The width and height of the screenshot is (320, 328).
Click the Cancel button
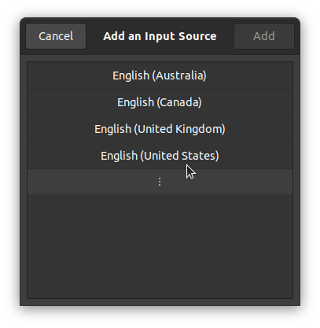pos(56,36)
